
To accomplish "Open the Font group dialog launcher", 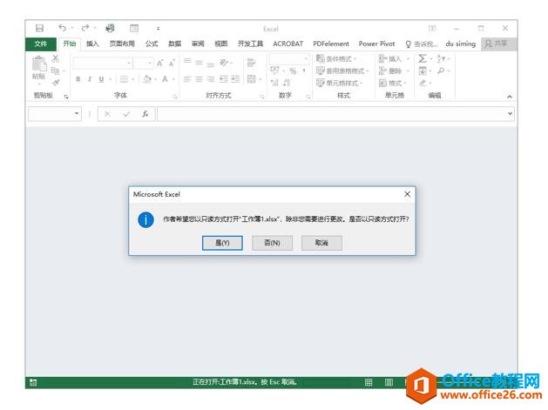I will pos(175,97).
